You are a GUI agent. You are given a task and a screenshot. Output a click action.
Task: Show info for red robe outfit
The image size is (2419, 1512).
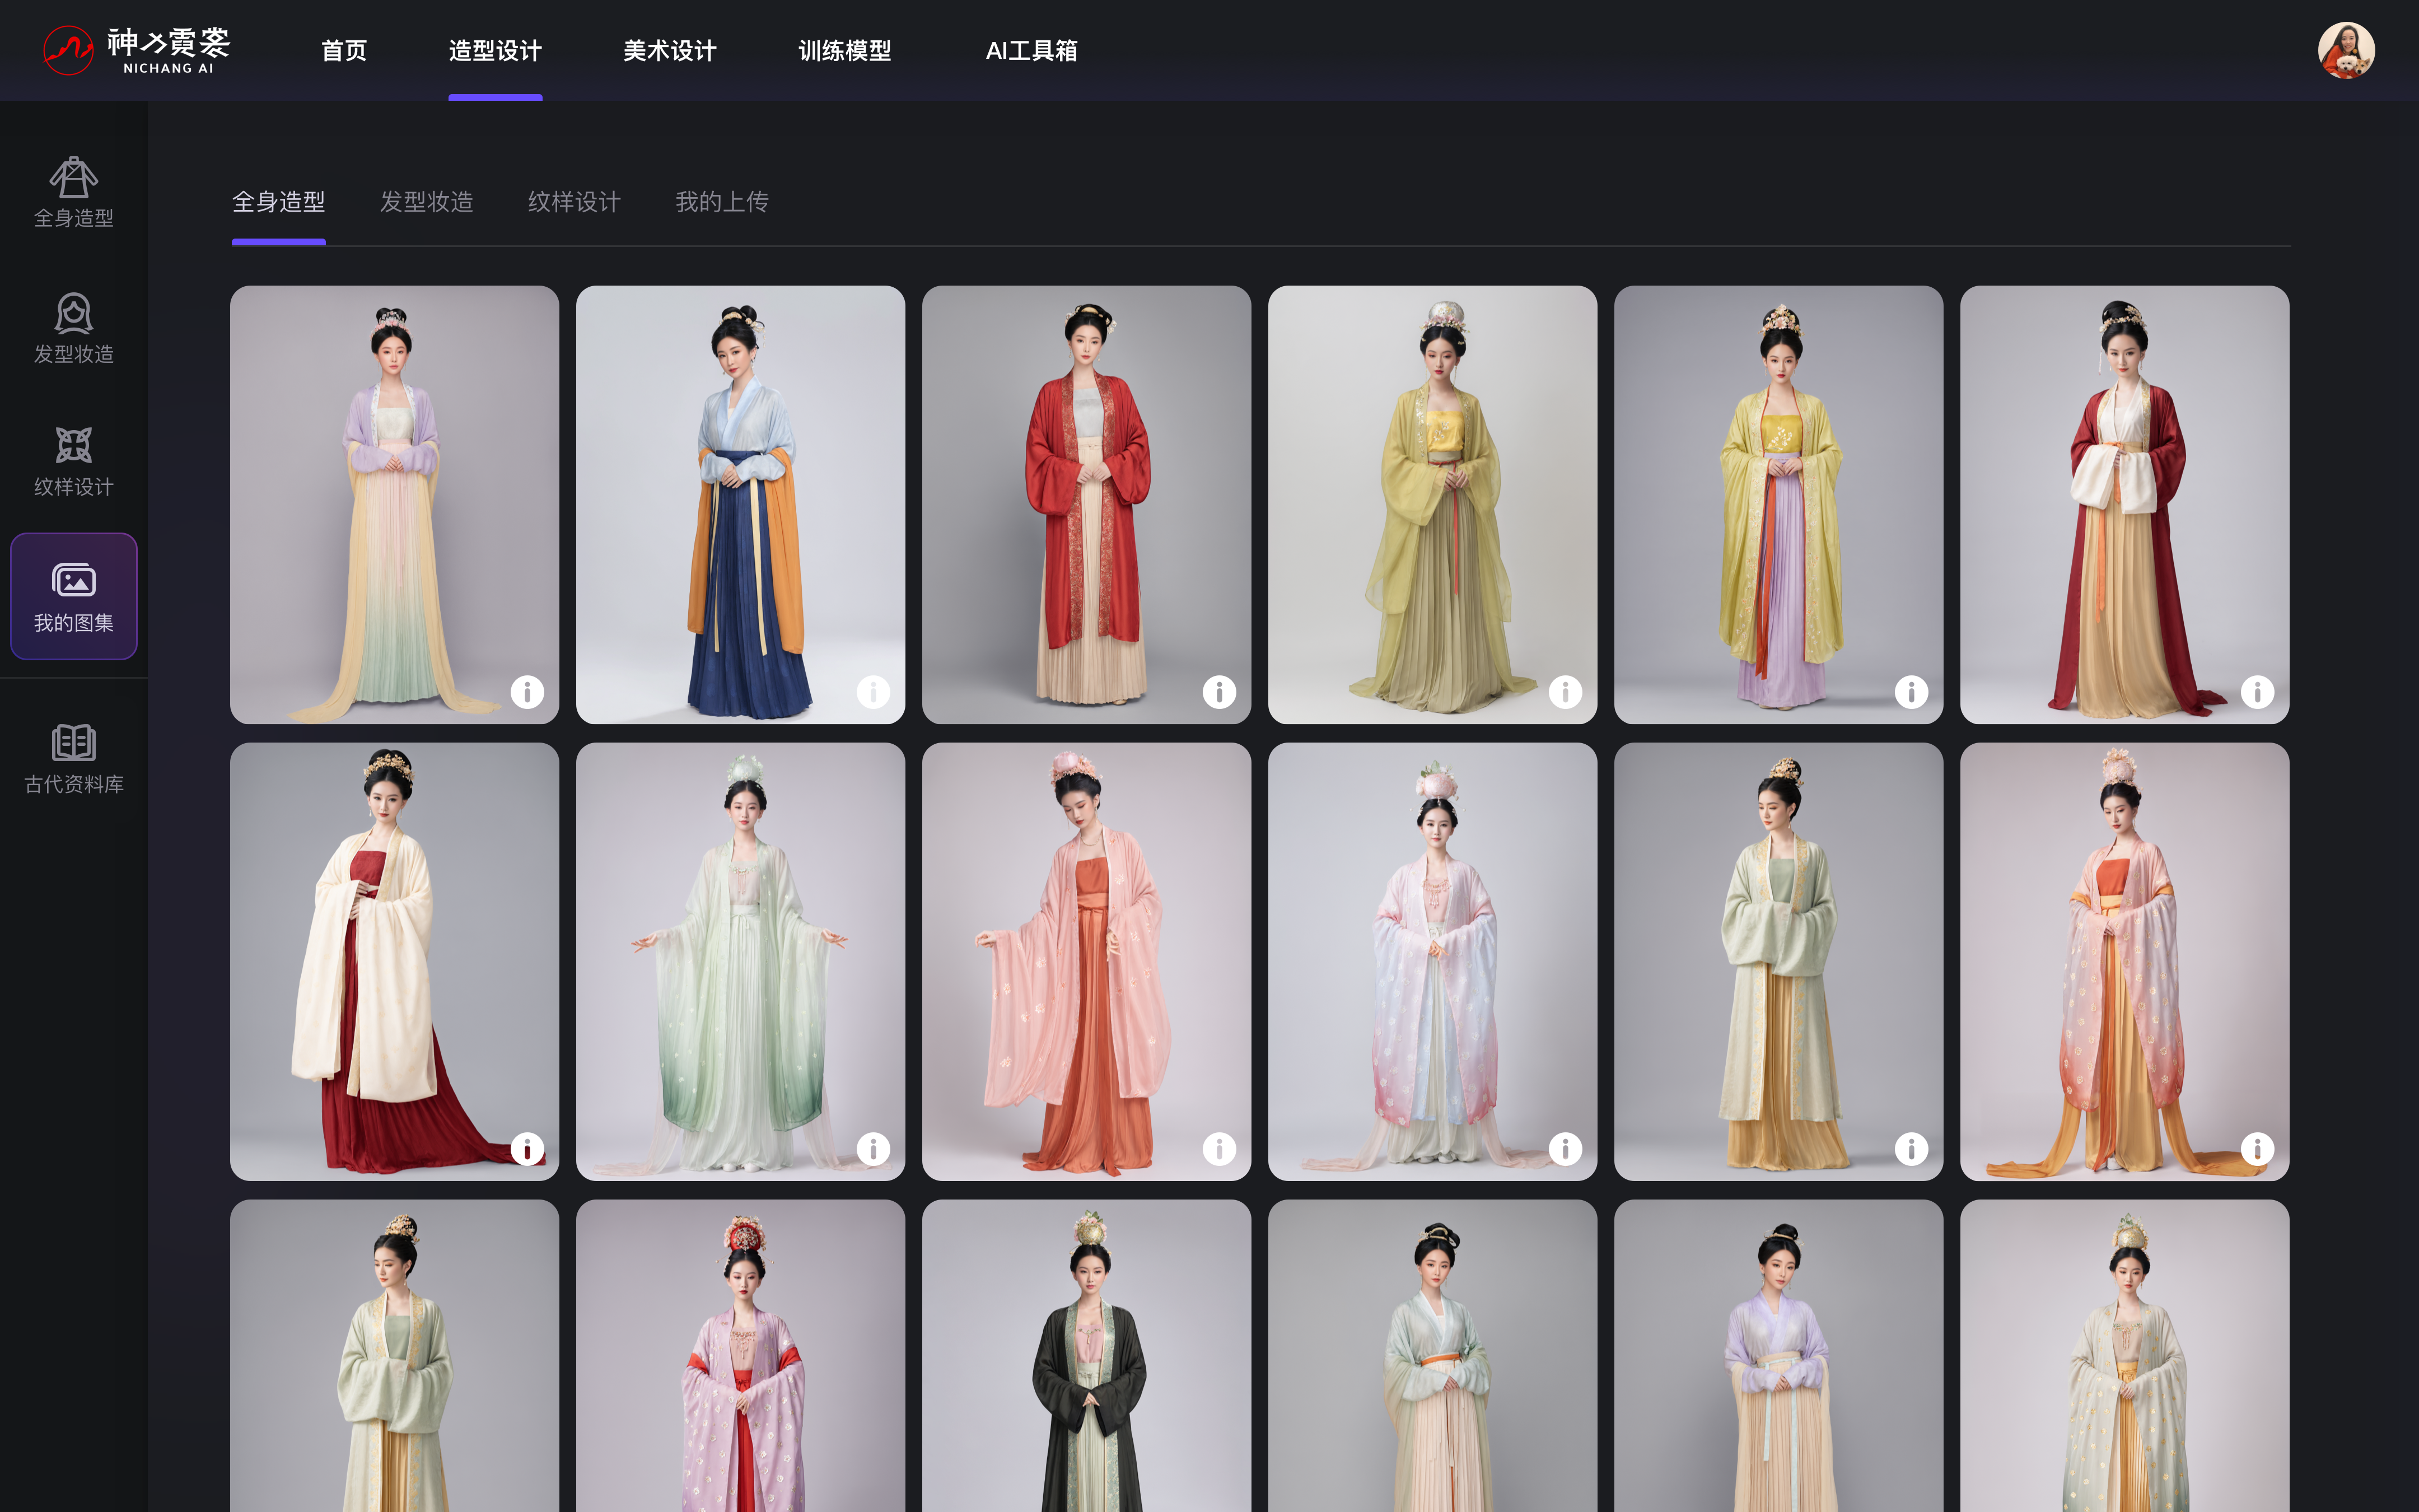[1218, 691]
